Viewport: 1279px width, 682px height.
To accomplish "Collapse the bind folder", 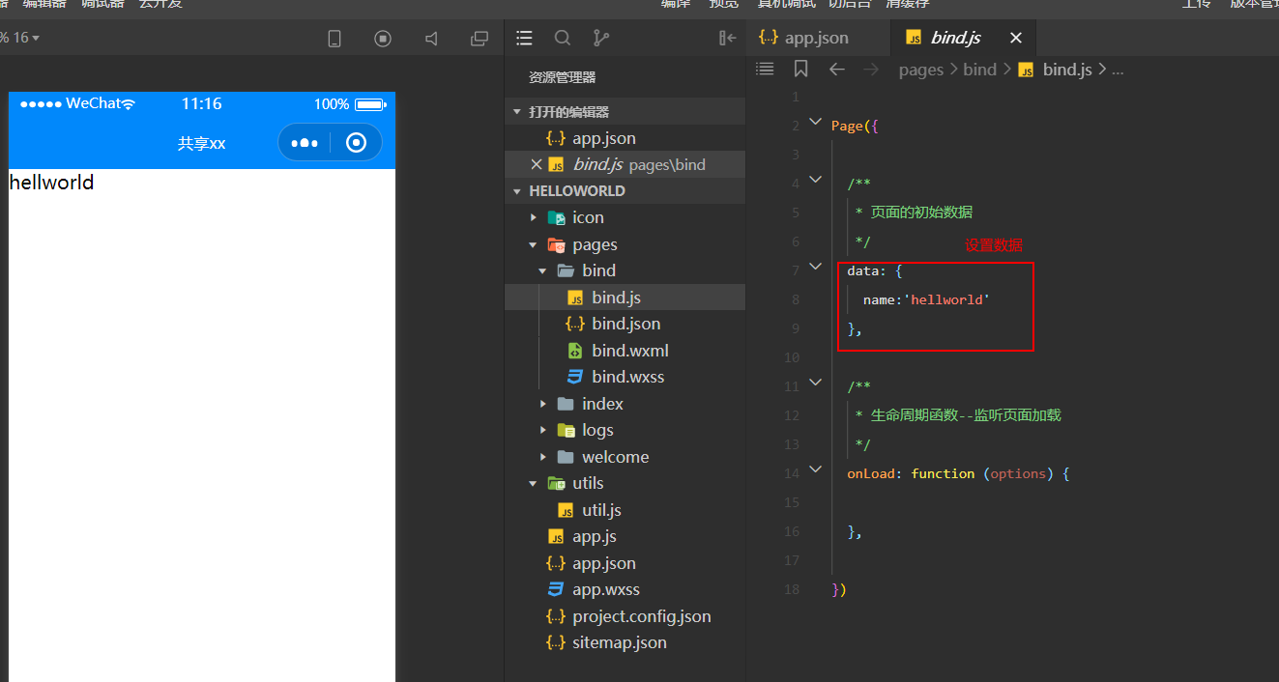I will (x=543, y=270).
